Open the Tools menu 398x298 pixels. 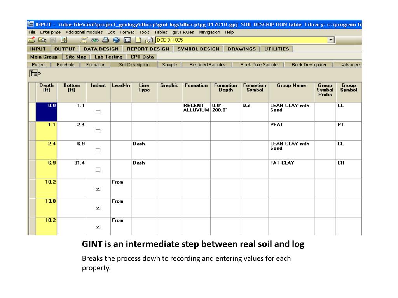(x=144, y=32)
